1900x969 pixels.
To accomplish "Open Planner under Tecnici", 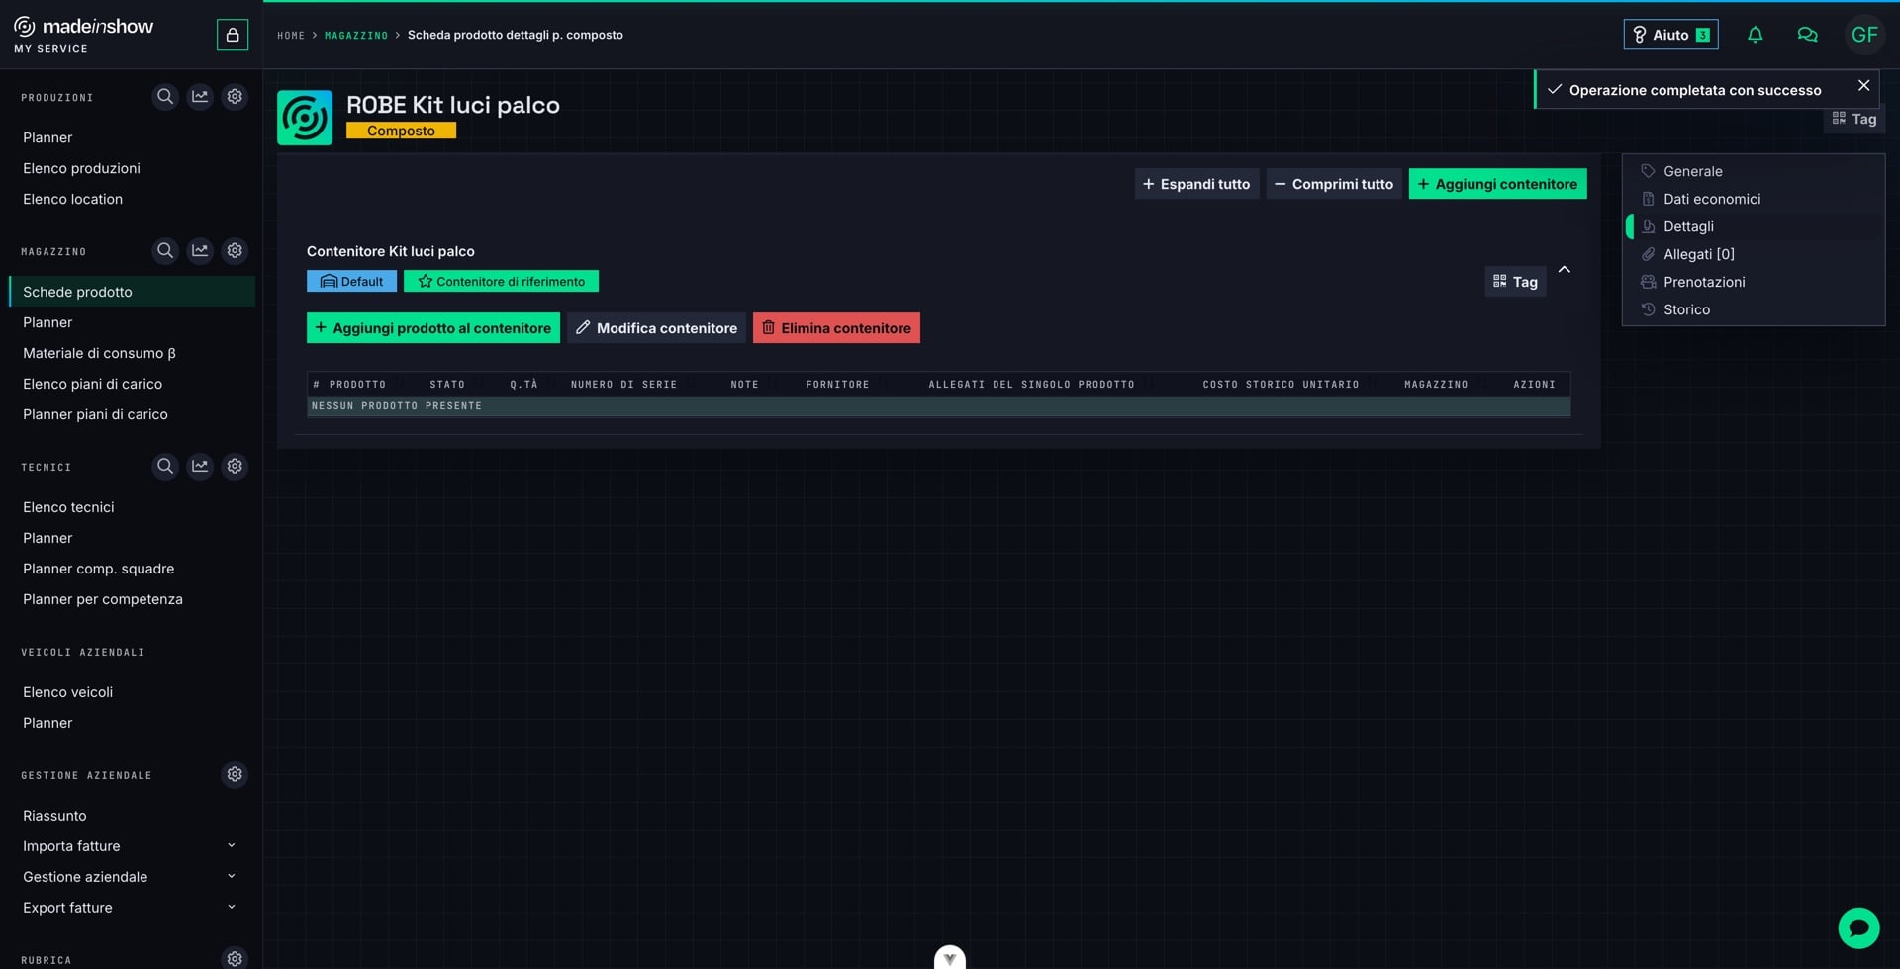I will tap(47, 538).
